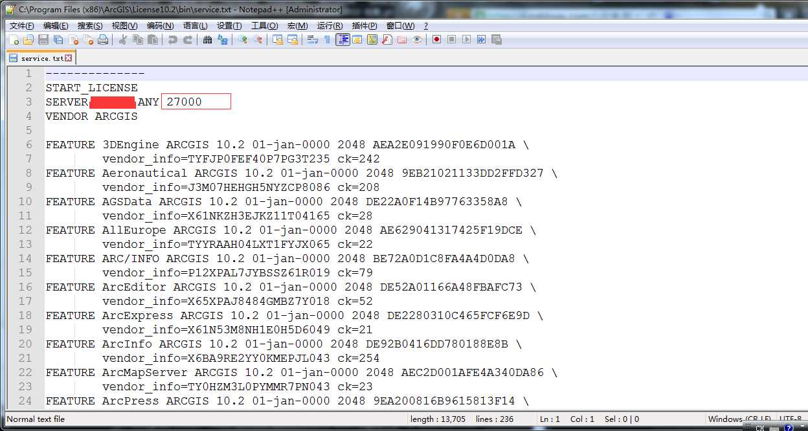
Task: Open the 语言(L) menu
Action: (x=195, y=26)
